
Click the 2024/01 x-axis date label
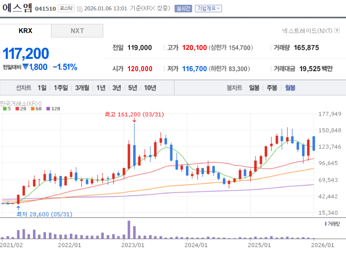tap(196, 245)
